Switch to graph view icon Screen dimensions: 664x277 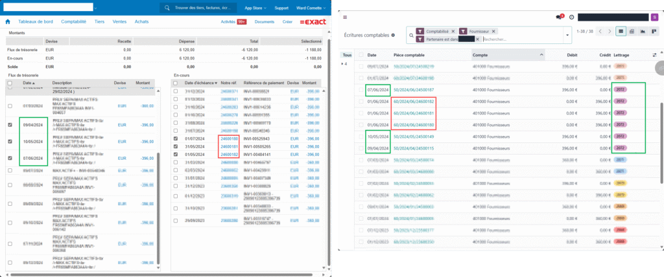[642, 30]
